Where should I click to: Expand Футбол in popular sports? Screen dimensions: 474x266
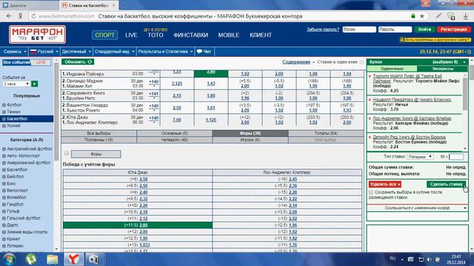(4, 105)
